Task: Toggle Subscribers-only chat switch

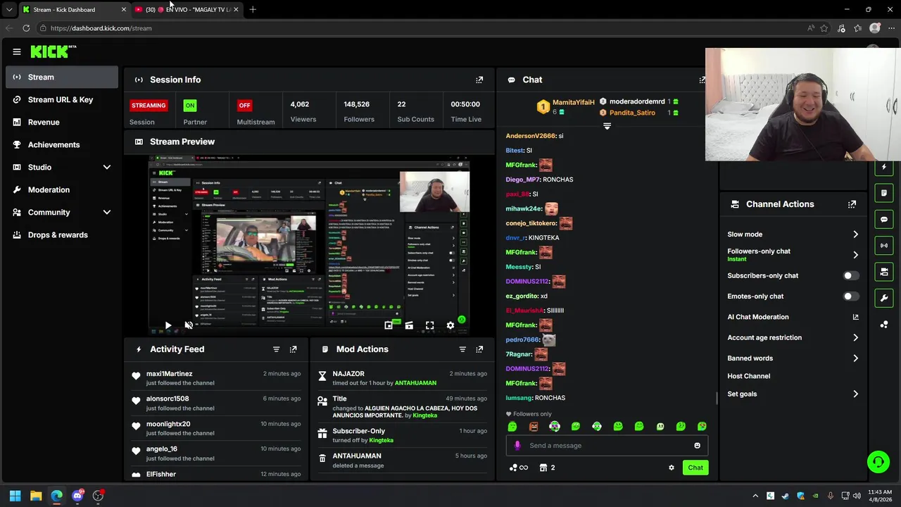Action: pos(850,275)
